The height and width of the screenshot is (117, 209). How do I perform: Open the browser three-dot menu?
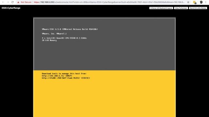pyautogui.click(x=206, y=2)
